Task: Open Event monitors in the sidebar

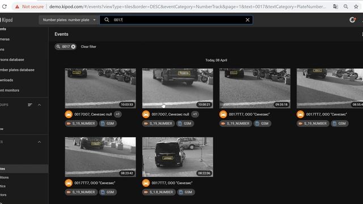Action: click(x=10, y=90)
